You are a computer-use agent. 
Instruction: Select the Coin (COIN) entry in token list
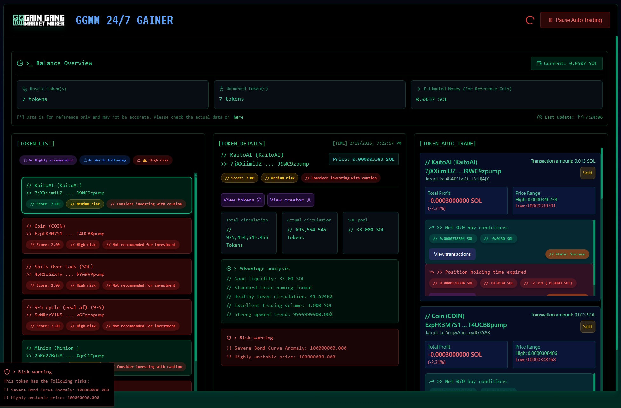pyautogui.click(x=106, y=236)
